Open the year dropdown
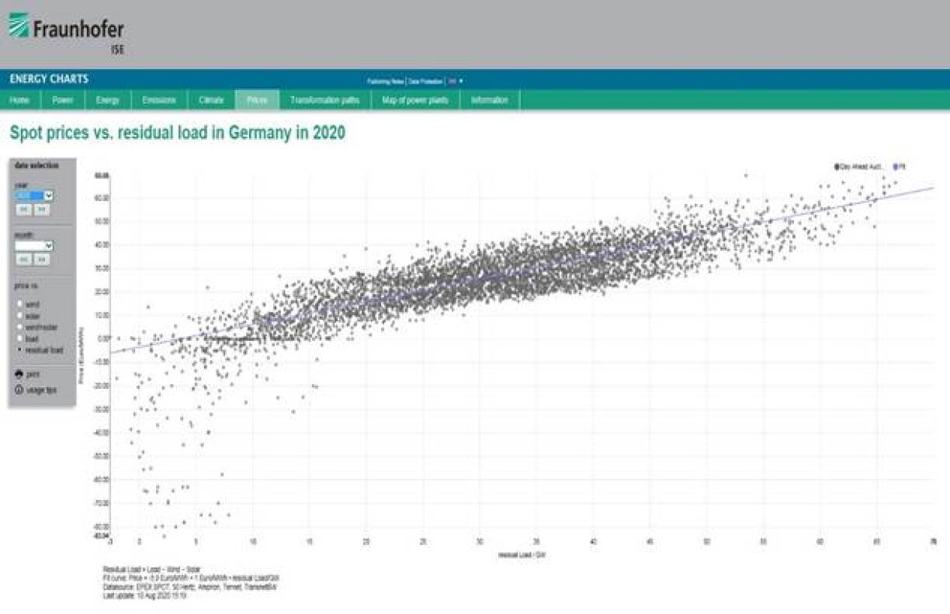Screen dimensions: 950x614 (x=34, y=196)
